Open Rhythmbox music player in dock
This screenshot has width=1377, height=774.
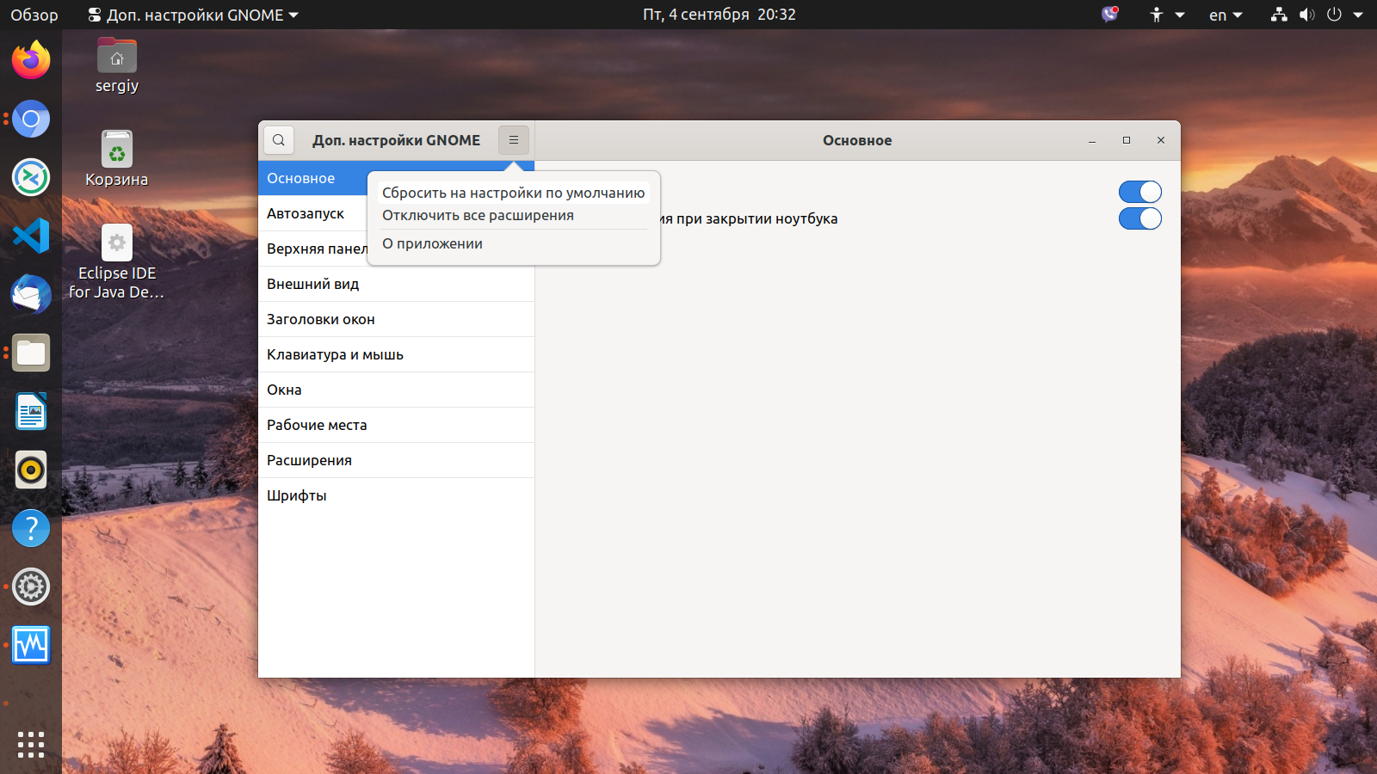pyautogui.click(x=31, y=470)
